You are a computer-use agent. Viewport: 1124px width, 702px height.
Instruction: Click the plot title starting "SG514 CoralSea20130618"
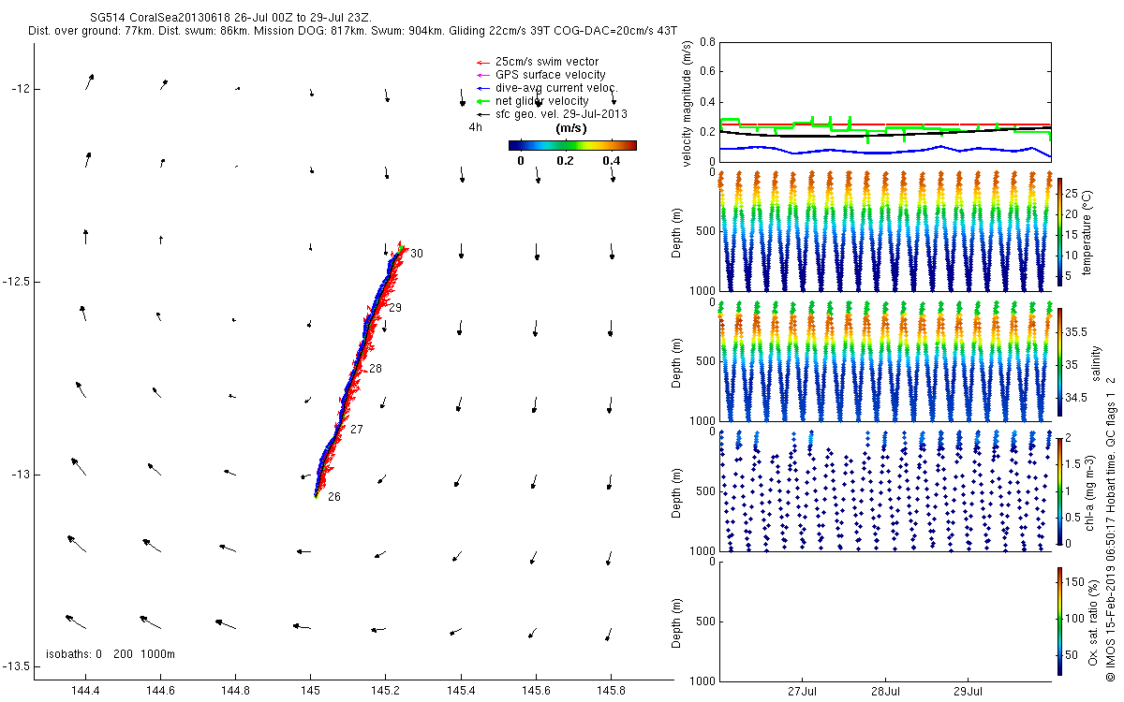point(230,18)
